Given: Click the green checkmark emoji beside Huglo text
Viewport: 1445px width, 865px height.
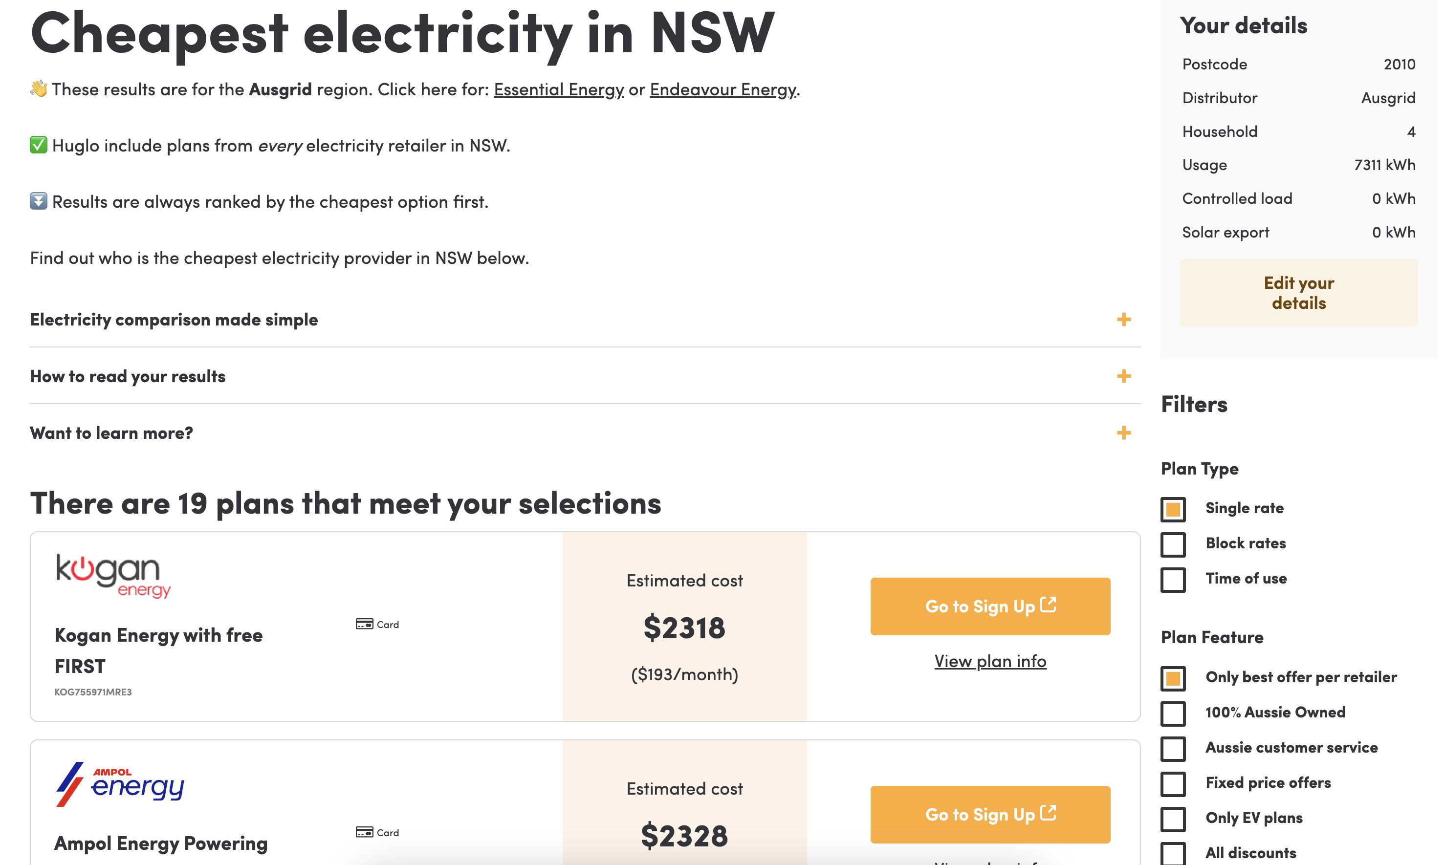Looking at the screenshot, I should (x=39, y=145).
